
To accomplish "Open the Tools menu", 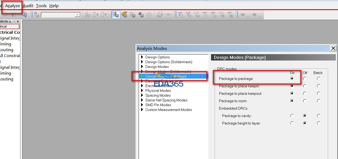I will coord(41,6).
